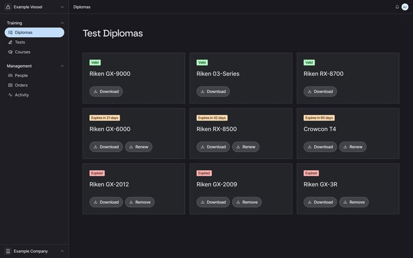The width and height of the screenshot is (413, 258).
Task: Renew the Crowcon T4 diploma
Action: (x=353, y=147)
